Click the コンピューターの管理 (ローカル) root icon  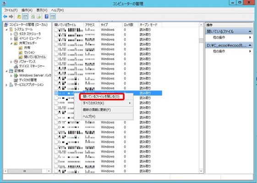tap(6, 25)
